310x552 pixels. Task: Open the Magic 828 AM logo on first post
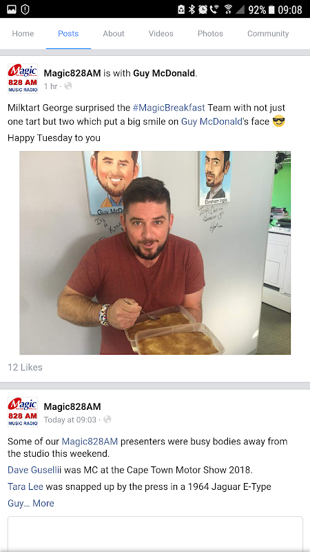click(x=23, y=78)
